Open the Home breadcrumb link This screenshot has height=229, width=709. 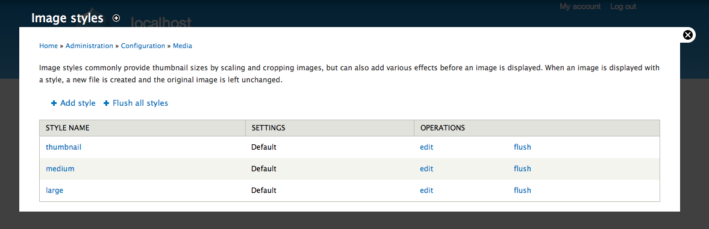(x=48, y=46)
